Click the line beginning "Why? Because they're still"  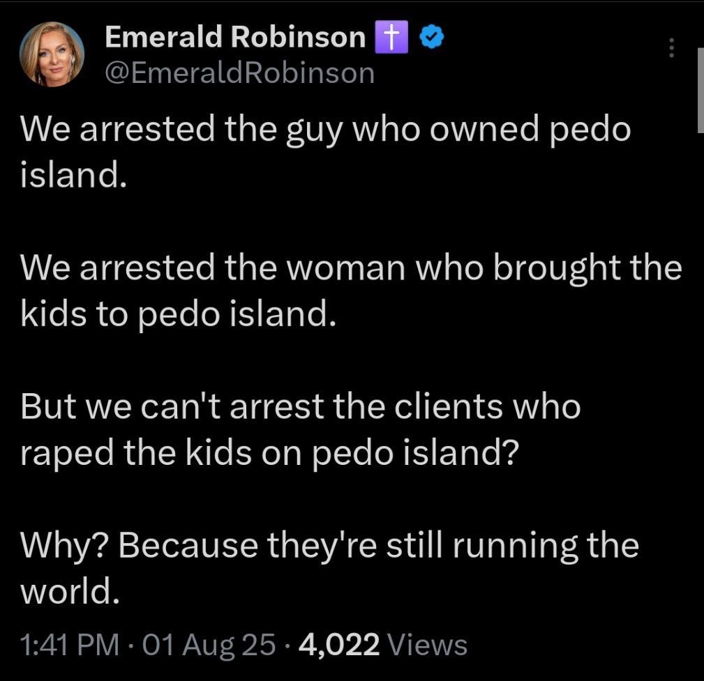click(329, 544)
